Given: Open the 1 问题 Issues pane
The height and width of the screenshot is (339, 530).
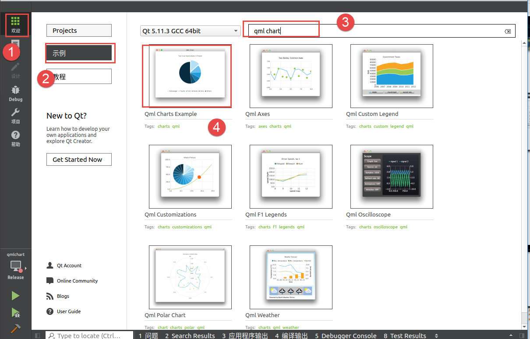Looking at the screenshot, I should pyautogui.click(x=148, y=336).
